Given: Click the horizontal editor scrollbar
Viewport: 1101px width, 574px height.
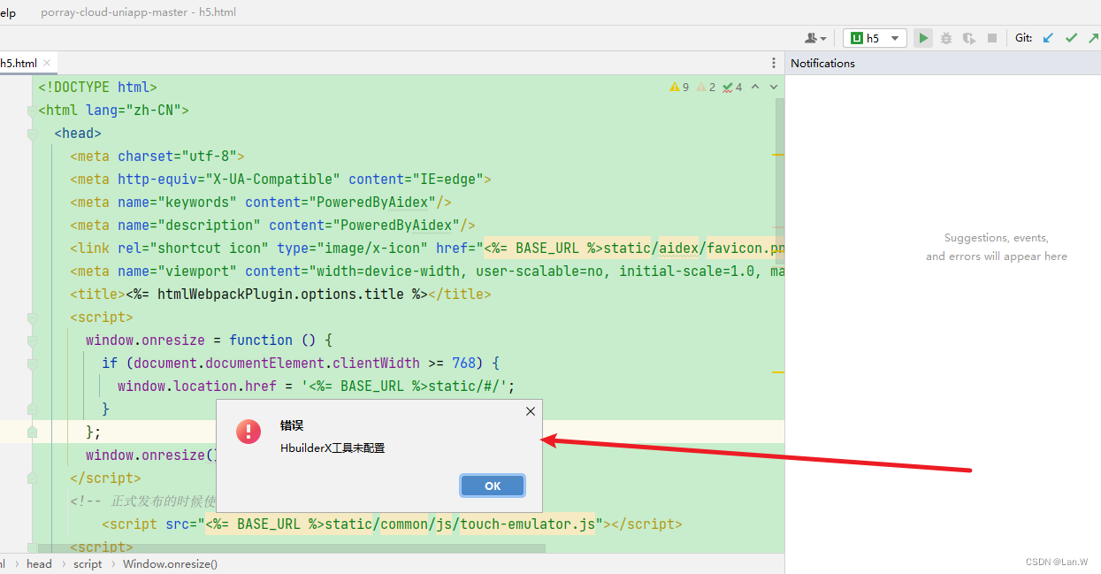Looking at the screenshot, I should click(292, 548).
